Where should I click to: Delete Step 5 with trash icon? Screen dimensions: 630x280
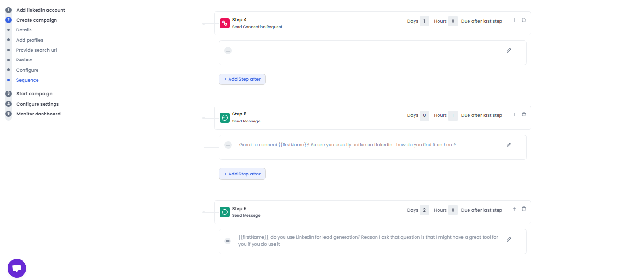point(524,114)
